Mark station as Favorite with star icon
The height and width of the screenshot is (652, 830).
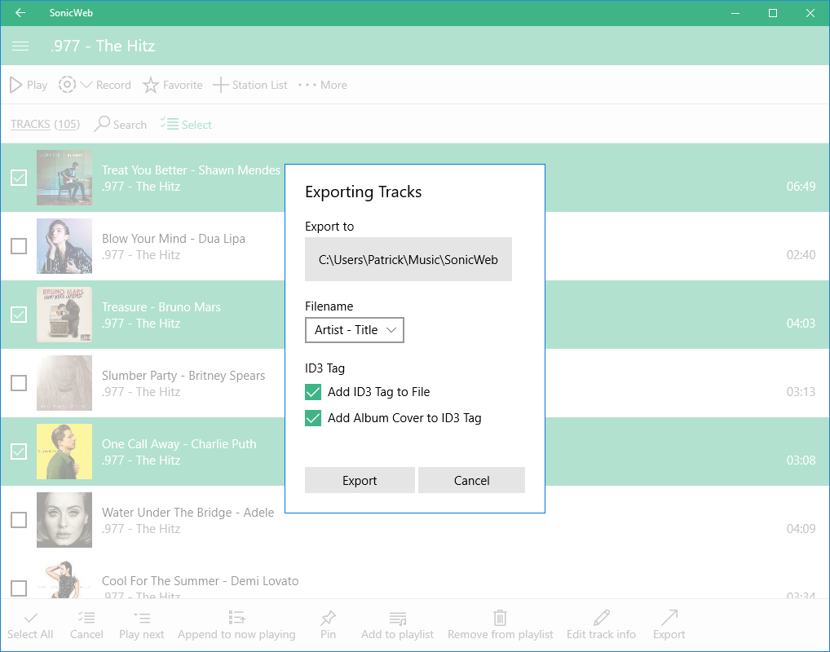(151, 85)
